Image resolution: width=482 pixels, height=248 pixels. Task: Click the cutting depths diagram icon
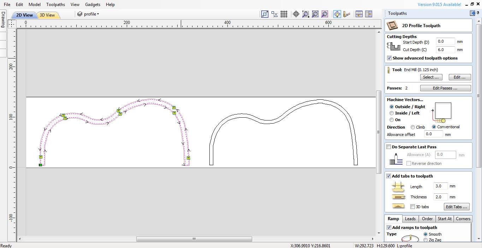tap(394, 46)
